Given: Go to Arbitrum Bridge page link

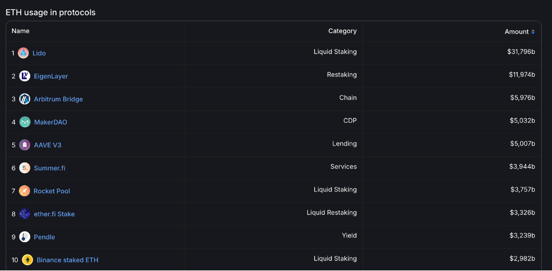Looking at the screenshot, I should click(x=58, y=99).
